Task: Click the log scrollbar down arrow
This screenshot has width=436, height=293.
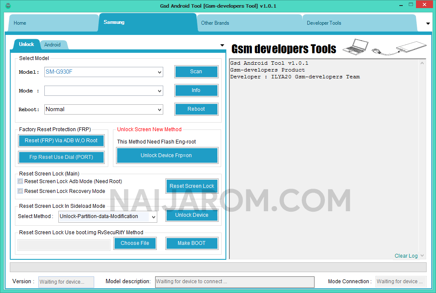Action: (422, 256)
